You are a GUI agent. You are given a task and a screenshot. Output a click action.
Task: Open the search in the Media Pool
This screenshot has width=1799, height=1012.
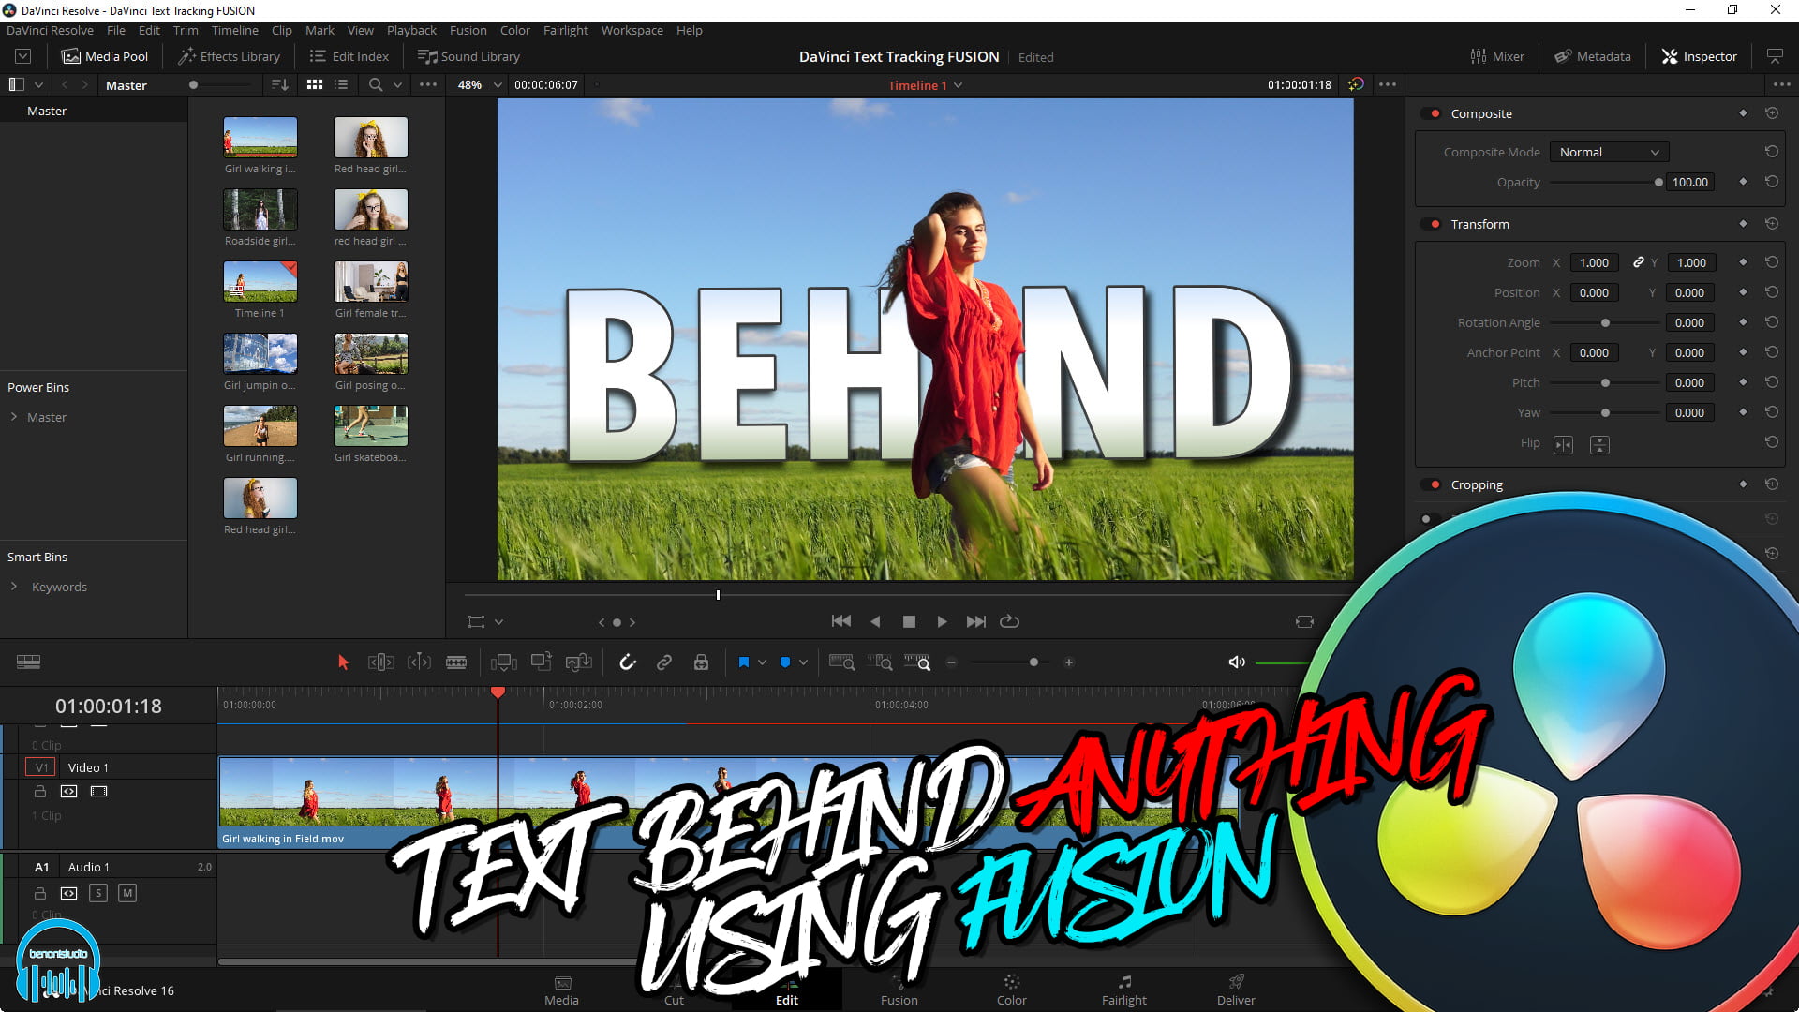point(374,84)
